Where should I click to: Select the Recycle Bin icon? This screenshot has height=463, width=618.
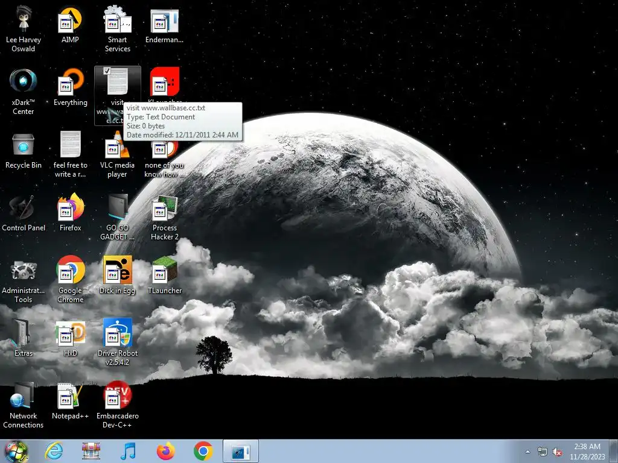click(24, 150)
